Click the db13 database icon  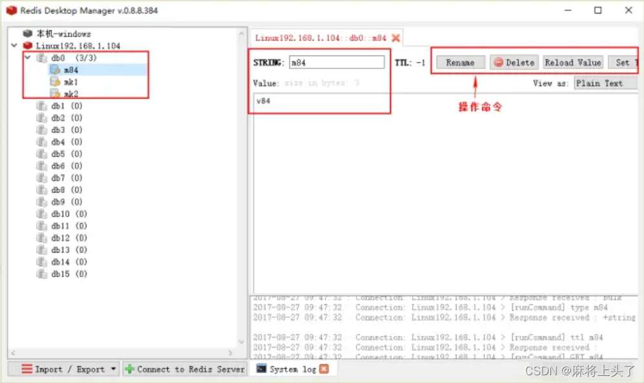pos(41,250)
